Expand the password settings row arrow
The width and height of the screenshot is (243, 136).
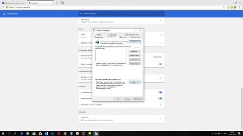pos(161,21)
